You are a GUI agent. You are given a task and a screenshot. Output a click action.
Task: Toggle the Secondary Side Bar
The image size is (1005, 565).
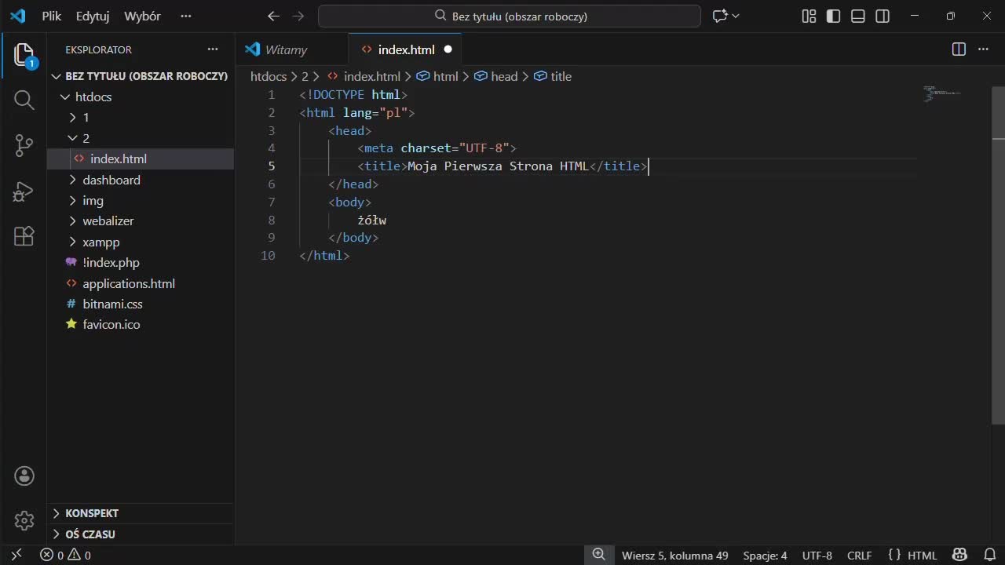[x=882, y=16]
